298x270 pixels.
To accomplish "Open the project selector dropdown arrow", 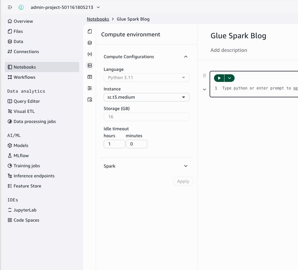I will 98,7.
